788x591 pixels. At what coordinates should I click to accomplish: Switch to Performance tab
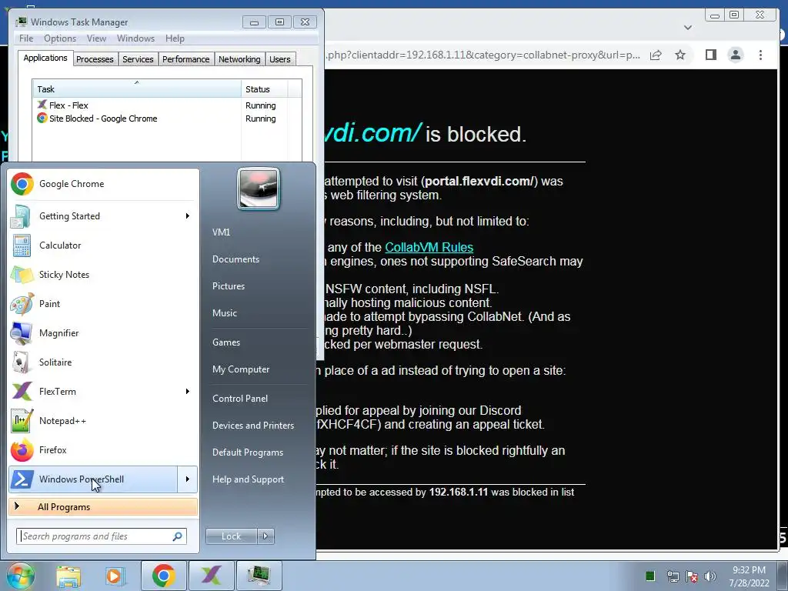click(186, 59)
